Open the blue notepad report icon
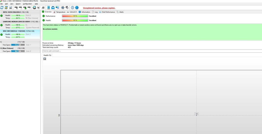 pyautogui.click(x=49, y=8)
